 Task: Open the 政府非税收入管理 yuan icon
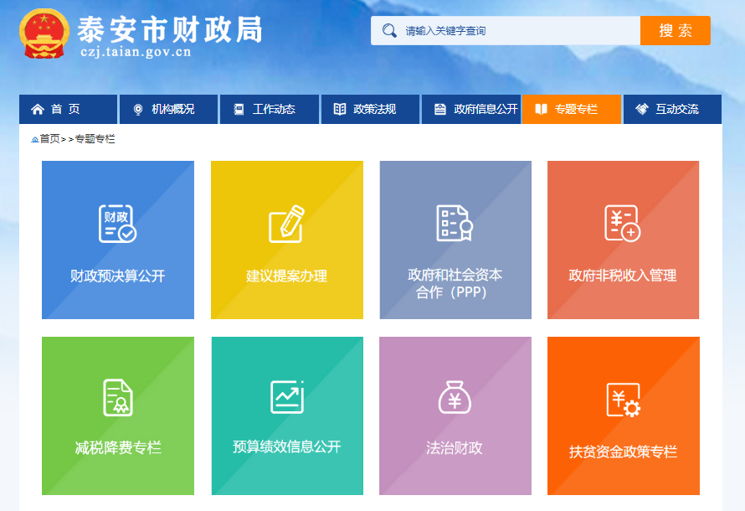click(622, 224)
